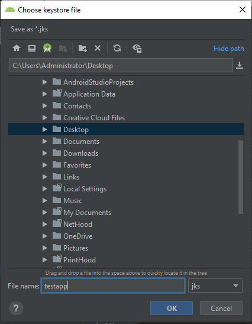Click the folder tree vertical scrollbar
The height and width of the screenshot is (324, 252).
[241, 177]
